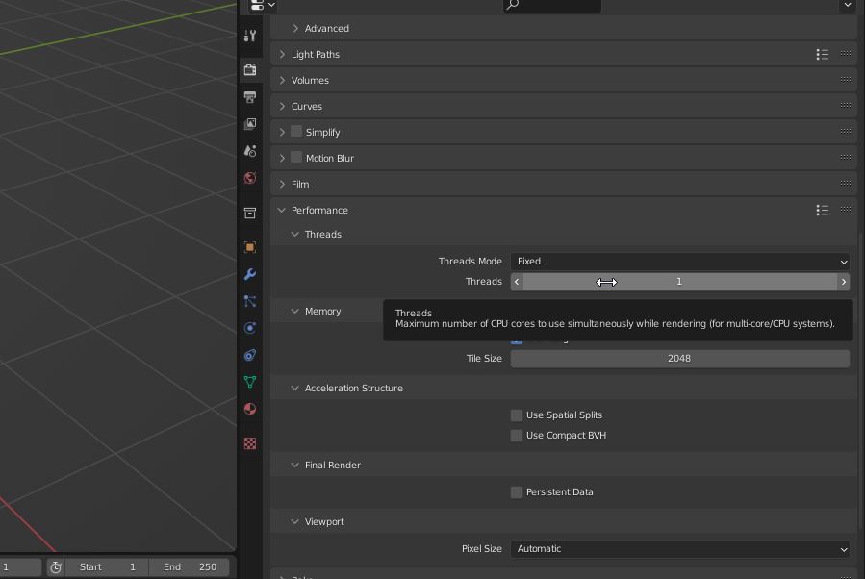Image resolution: width=865 pixels, height=579 pixels.
Task: Expand the Light Paths panel
Action: [x=283, y=54]
